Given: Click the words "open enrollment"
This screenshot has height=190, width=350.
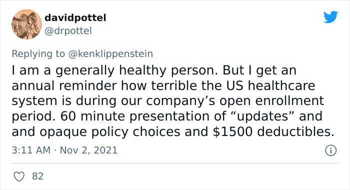Looking at the screenshot, I should click(x=271, y=101).
